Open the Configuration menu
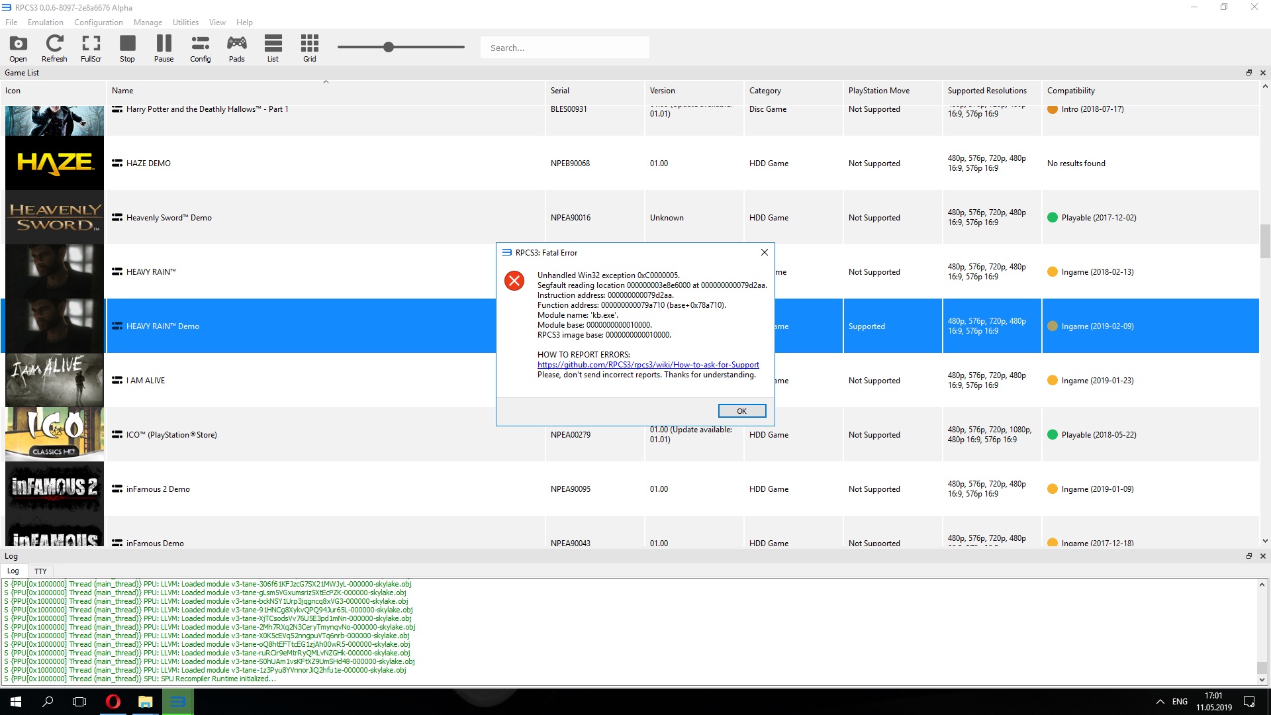The image size is (1271, 715). pyautogui.click(x=99, y=23)
